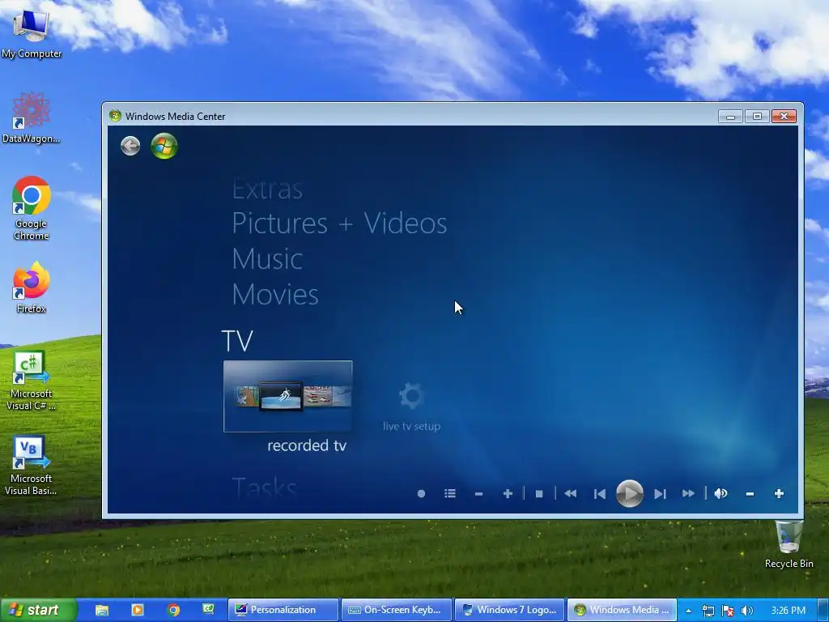This screenshot has width=829, height=622.
Task: Click the large Play button
Action: click(x=629, y=493)
